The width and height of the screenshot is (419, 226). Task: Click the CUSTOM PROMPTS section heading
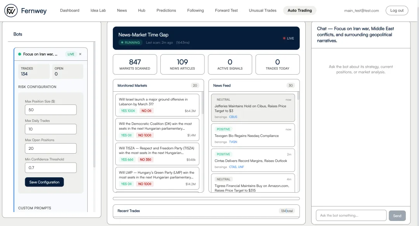click(x=35, y=208)
